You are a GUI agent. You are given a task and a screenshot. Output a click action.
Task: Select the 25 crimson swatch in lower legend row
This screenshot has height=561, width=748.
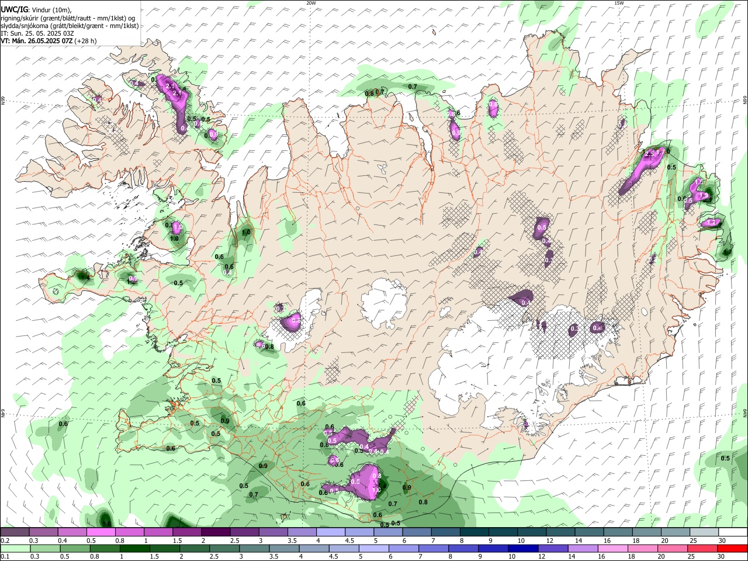coord(702,548)
